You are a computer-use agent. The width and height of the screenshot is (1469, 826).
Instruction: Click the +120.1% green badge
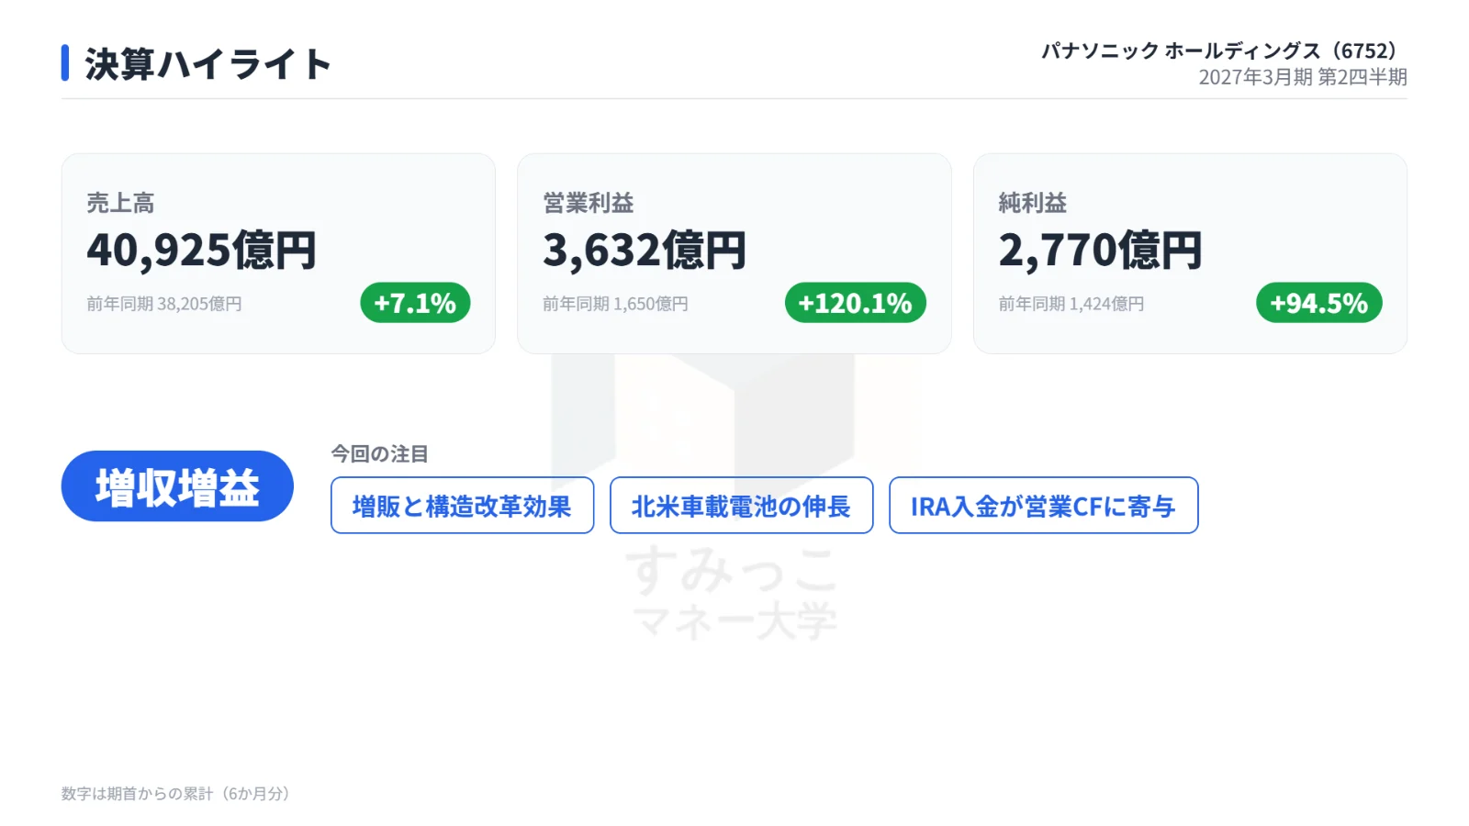[x=856, y=303]
